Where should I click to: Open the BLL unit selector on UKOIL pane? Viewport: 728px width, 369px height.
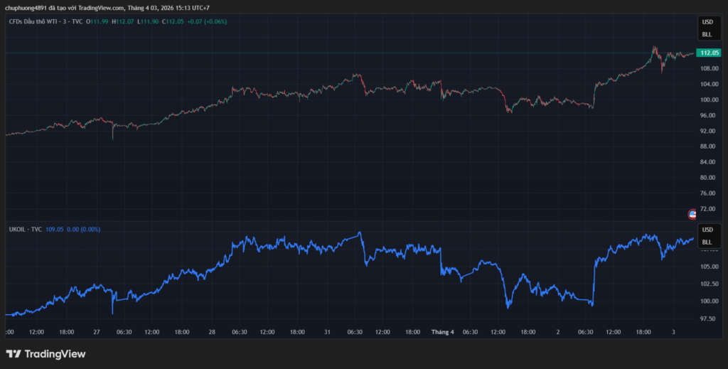(707, 242)
